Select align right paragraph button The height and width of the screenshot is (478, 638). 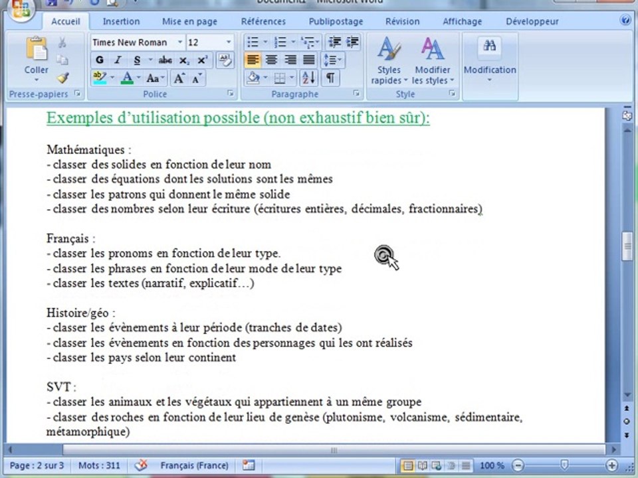pos(290,60)
